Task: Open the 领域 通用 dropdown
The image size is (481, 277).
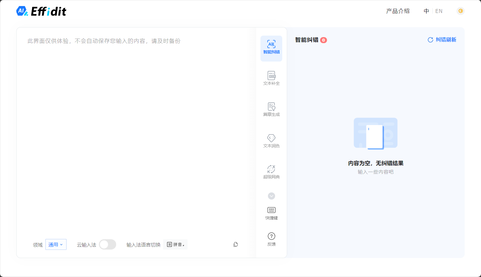Action: (56, 244)
